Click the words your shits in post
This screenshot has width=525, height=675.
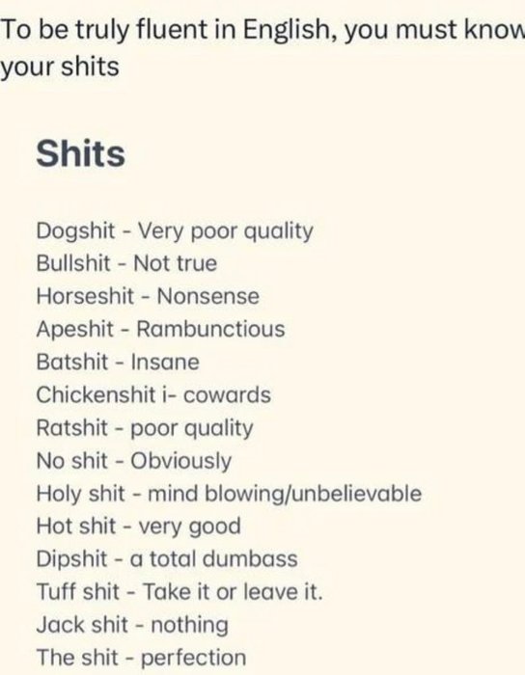(60, 67)
